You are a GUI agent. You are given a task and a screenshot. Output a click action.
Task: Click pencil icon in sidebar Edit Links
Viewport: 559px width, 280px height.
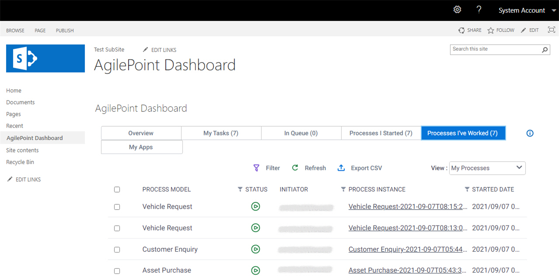(x=10, y=179)
